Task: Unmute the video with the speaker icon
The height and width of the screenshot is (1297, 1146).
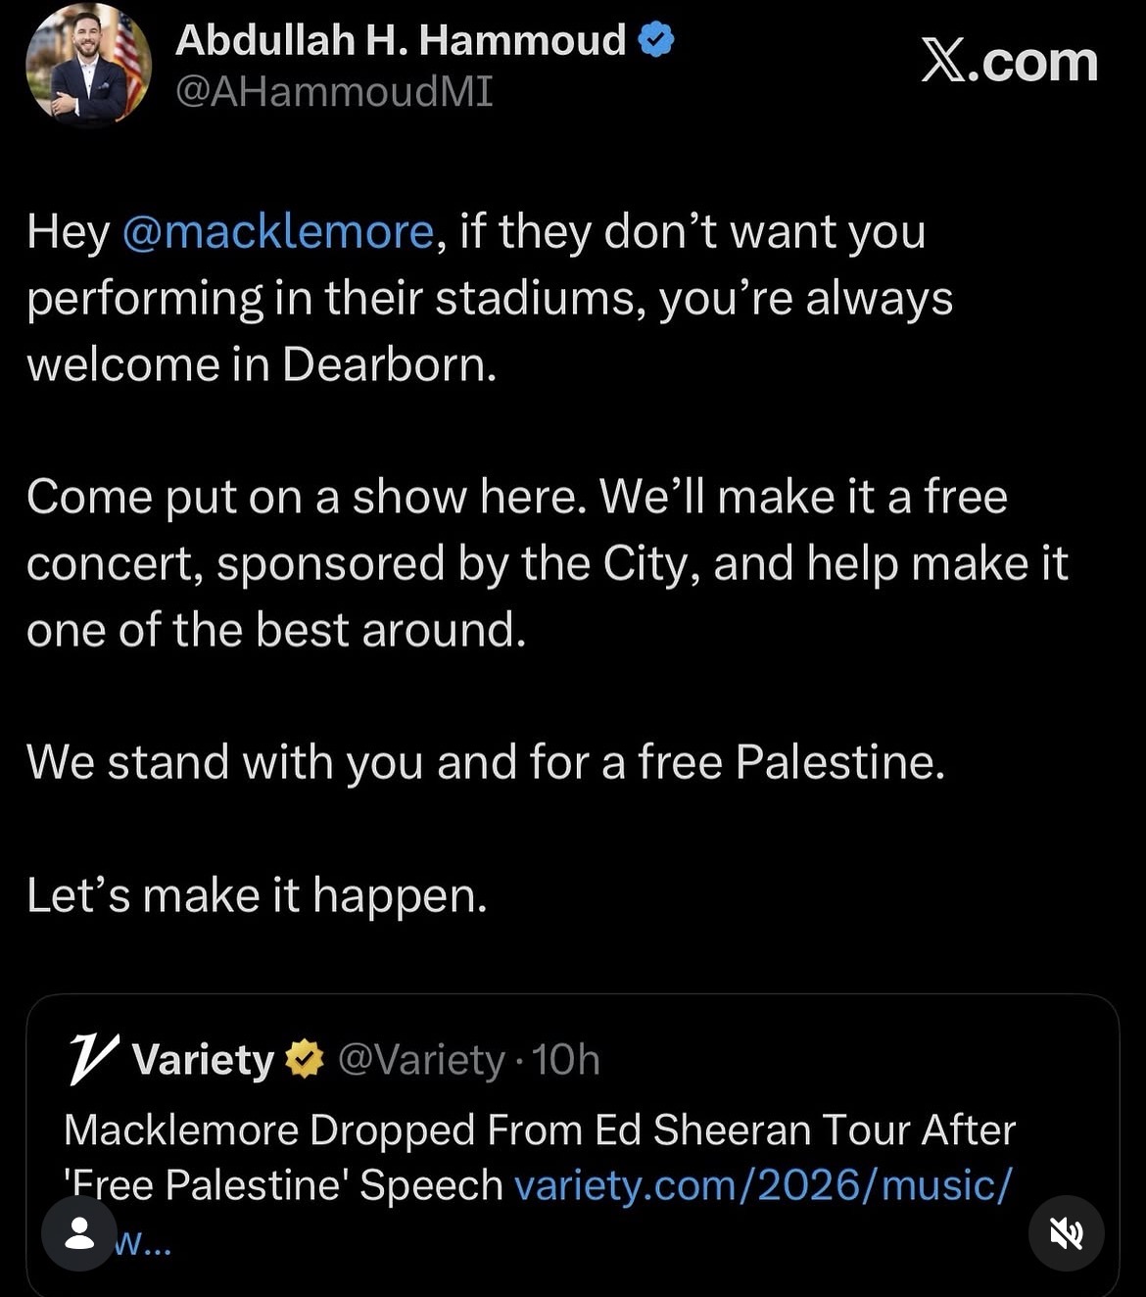Action: pyautogui.click(x=1066, y=1234)
